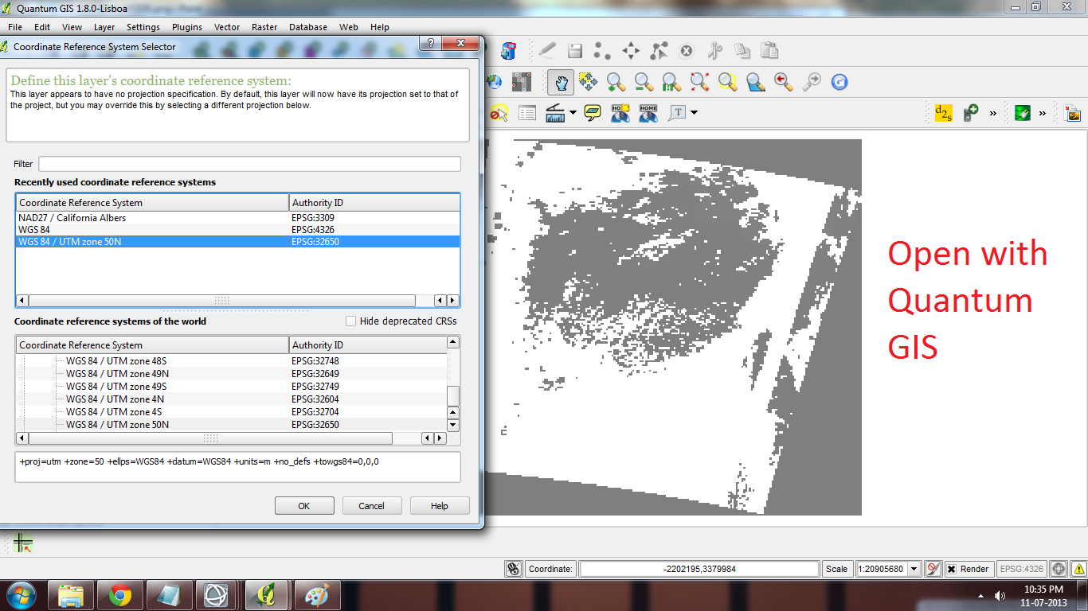Viewport: 1088px width, 611px height.
Task: Click Zoom to Native Pixel Resolution icon
Action: tap(671, 81)
